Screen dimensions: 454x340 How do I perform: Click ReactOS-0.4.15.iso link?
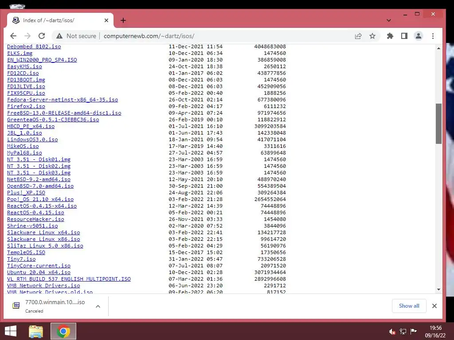(x=35, y=213)
